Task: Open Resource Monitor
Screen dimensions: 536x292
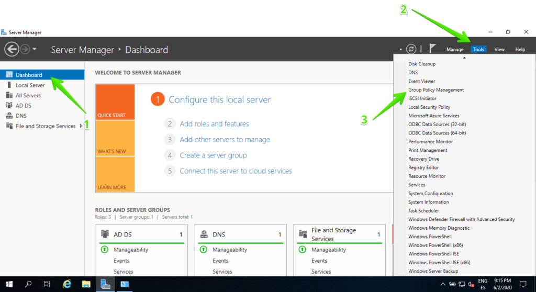Action: tap(427, 176)
